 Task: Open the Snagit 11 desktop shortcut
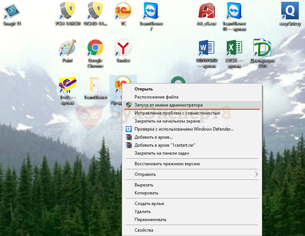(12, 15)
